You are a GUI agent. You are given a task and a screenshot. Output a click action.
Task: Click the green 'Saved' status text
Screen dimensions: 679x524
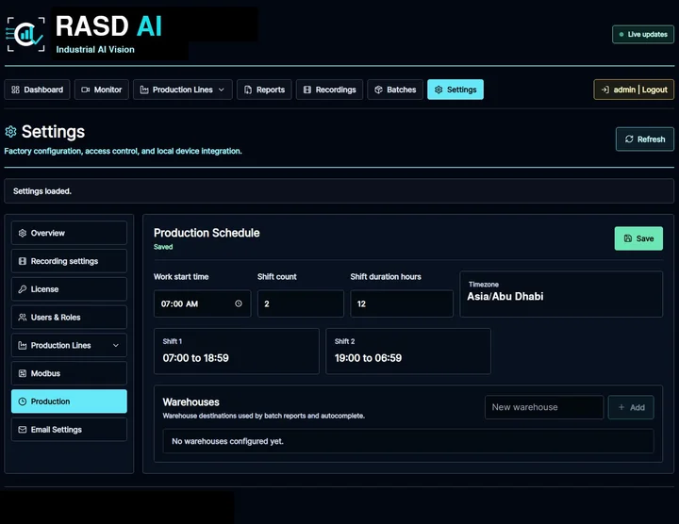(x=163, y=247)
